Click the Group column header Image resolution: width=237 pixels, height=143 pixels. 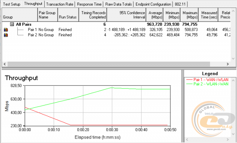[20, 15]
